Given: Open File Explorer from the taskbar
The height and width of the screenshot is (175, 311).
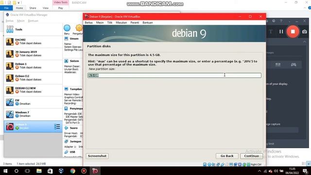Looking at the screenshot, I should pos(39,171).
